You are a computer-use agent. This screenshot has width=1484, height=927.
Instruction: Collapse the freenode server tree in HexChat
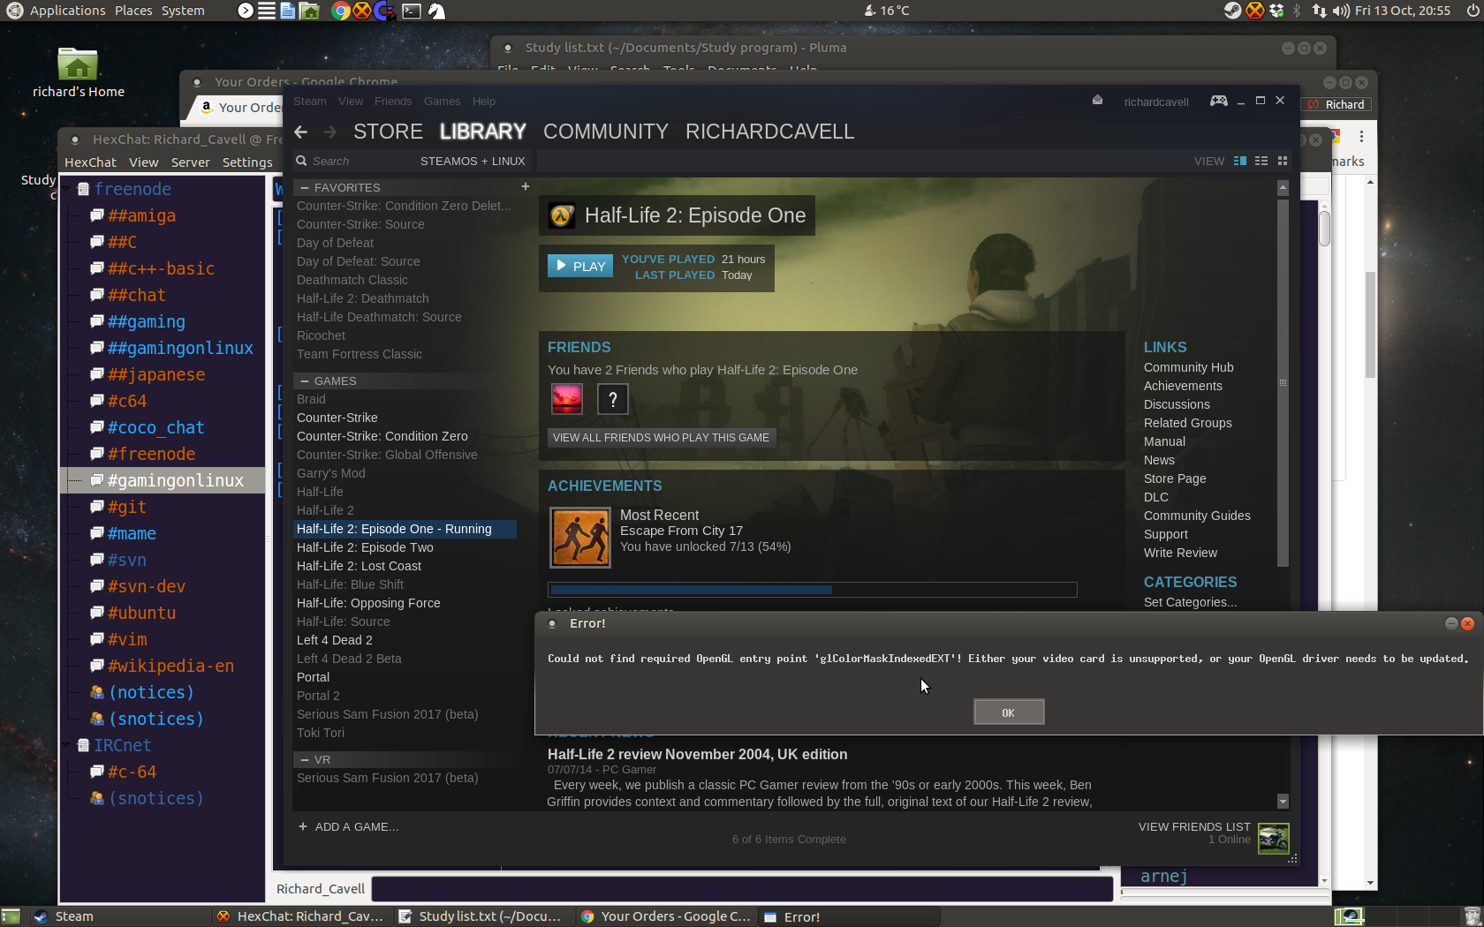coord(66,189)
